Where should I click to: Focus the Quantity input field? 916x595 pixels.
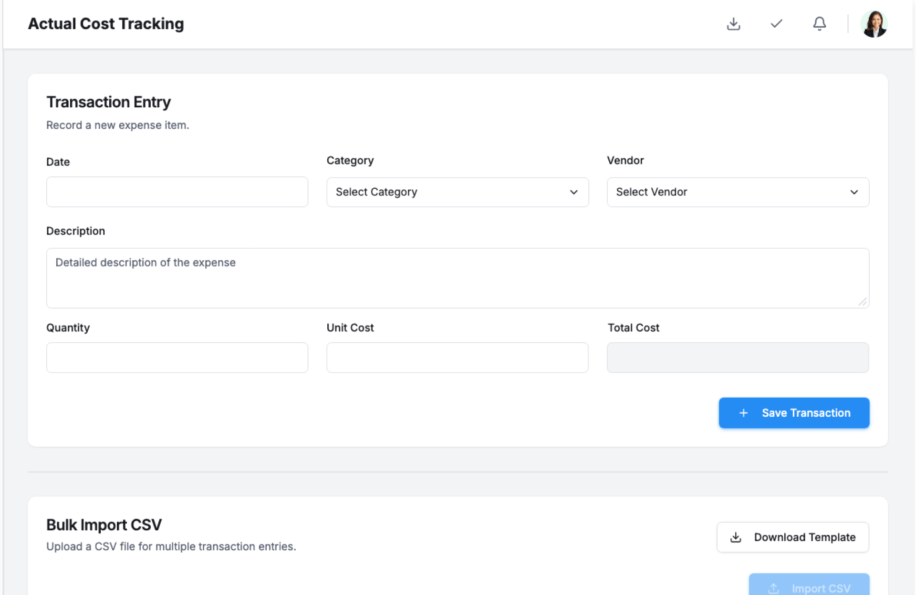[x=177, y=358]
